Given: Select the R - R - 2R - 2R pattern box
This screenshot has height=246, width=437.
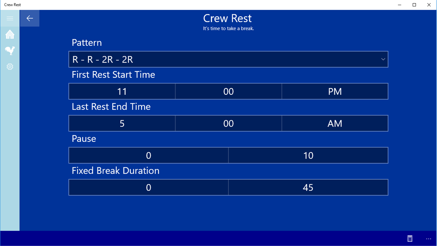Looking at the screenshot, I should [225, 59].
